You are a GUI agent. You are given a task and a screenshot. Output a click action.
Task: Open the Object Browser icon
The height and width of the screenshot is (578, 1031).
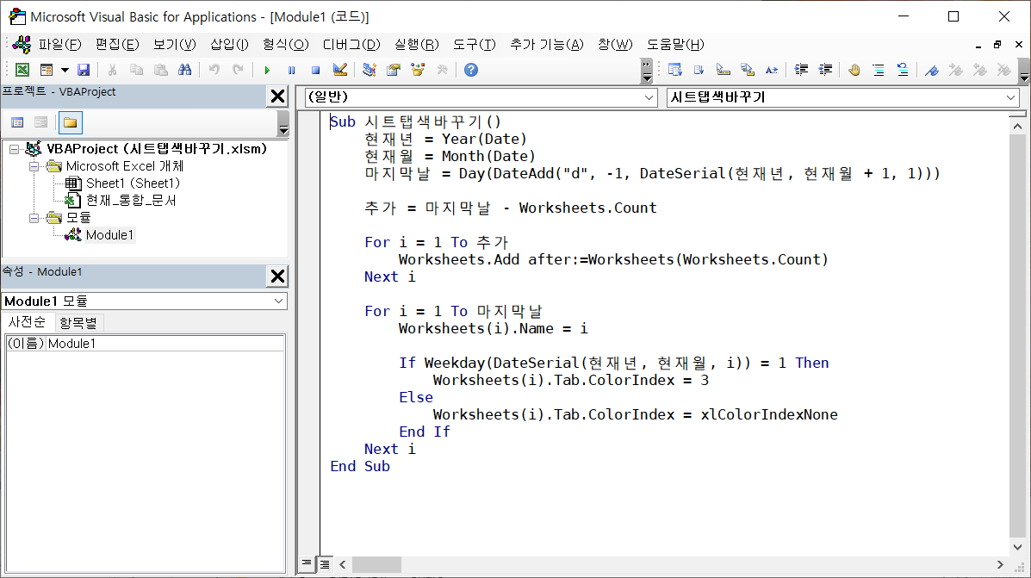pos(418,70)
